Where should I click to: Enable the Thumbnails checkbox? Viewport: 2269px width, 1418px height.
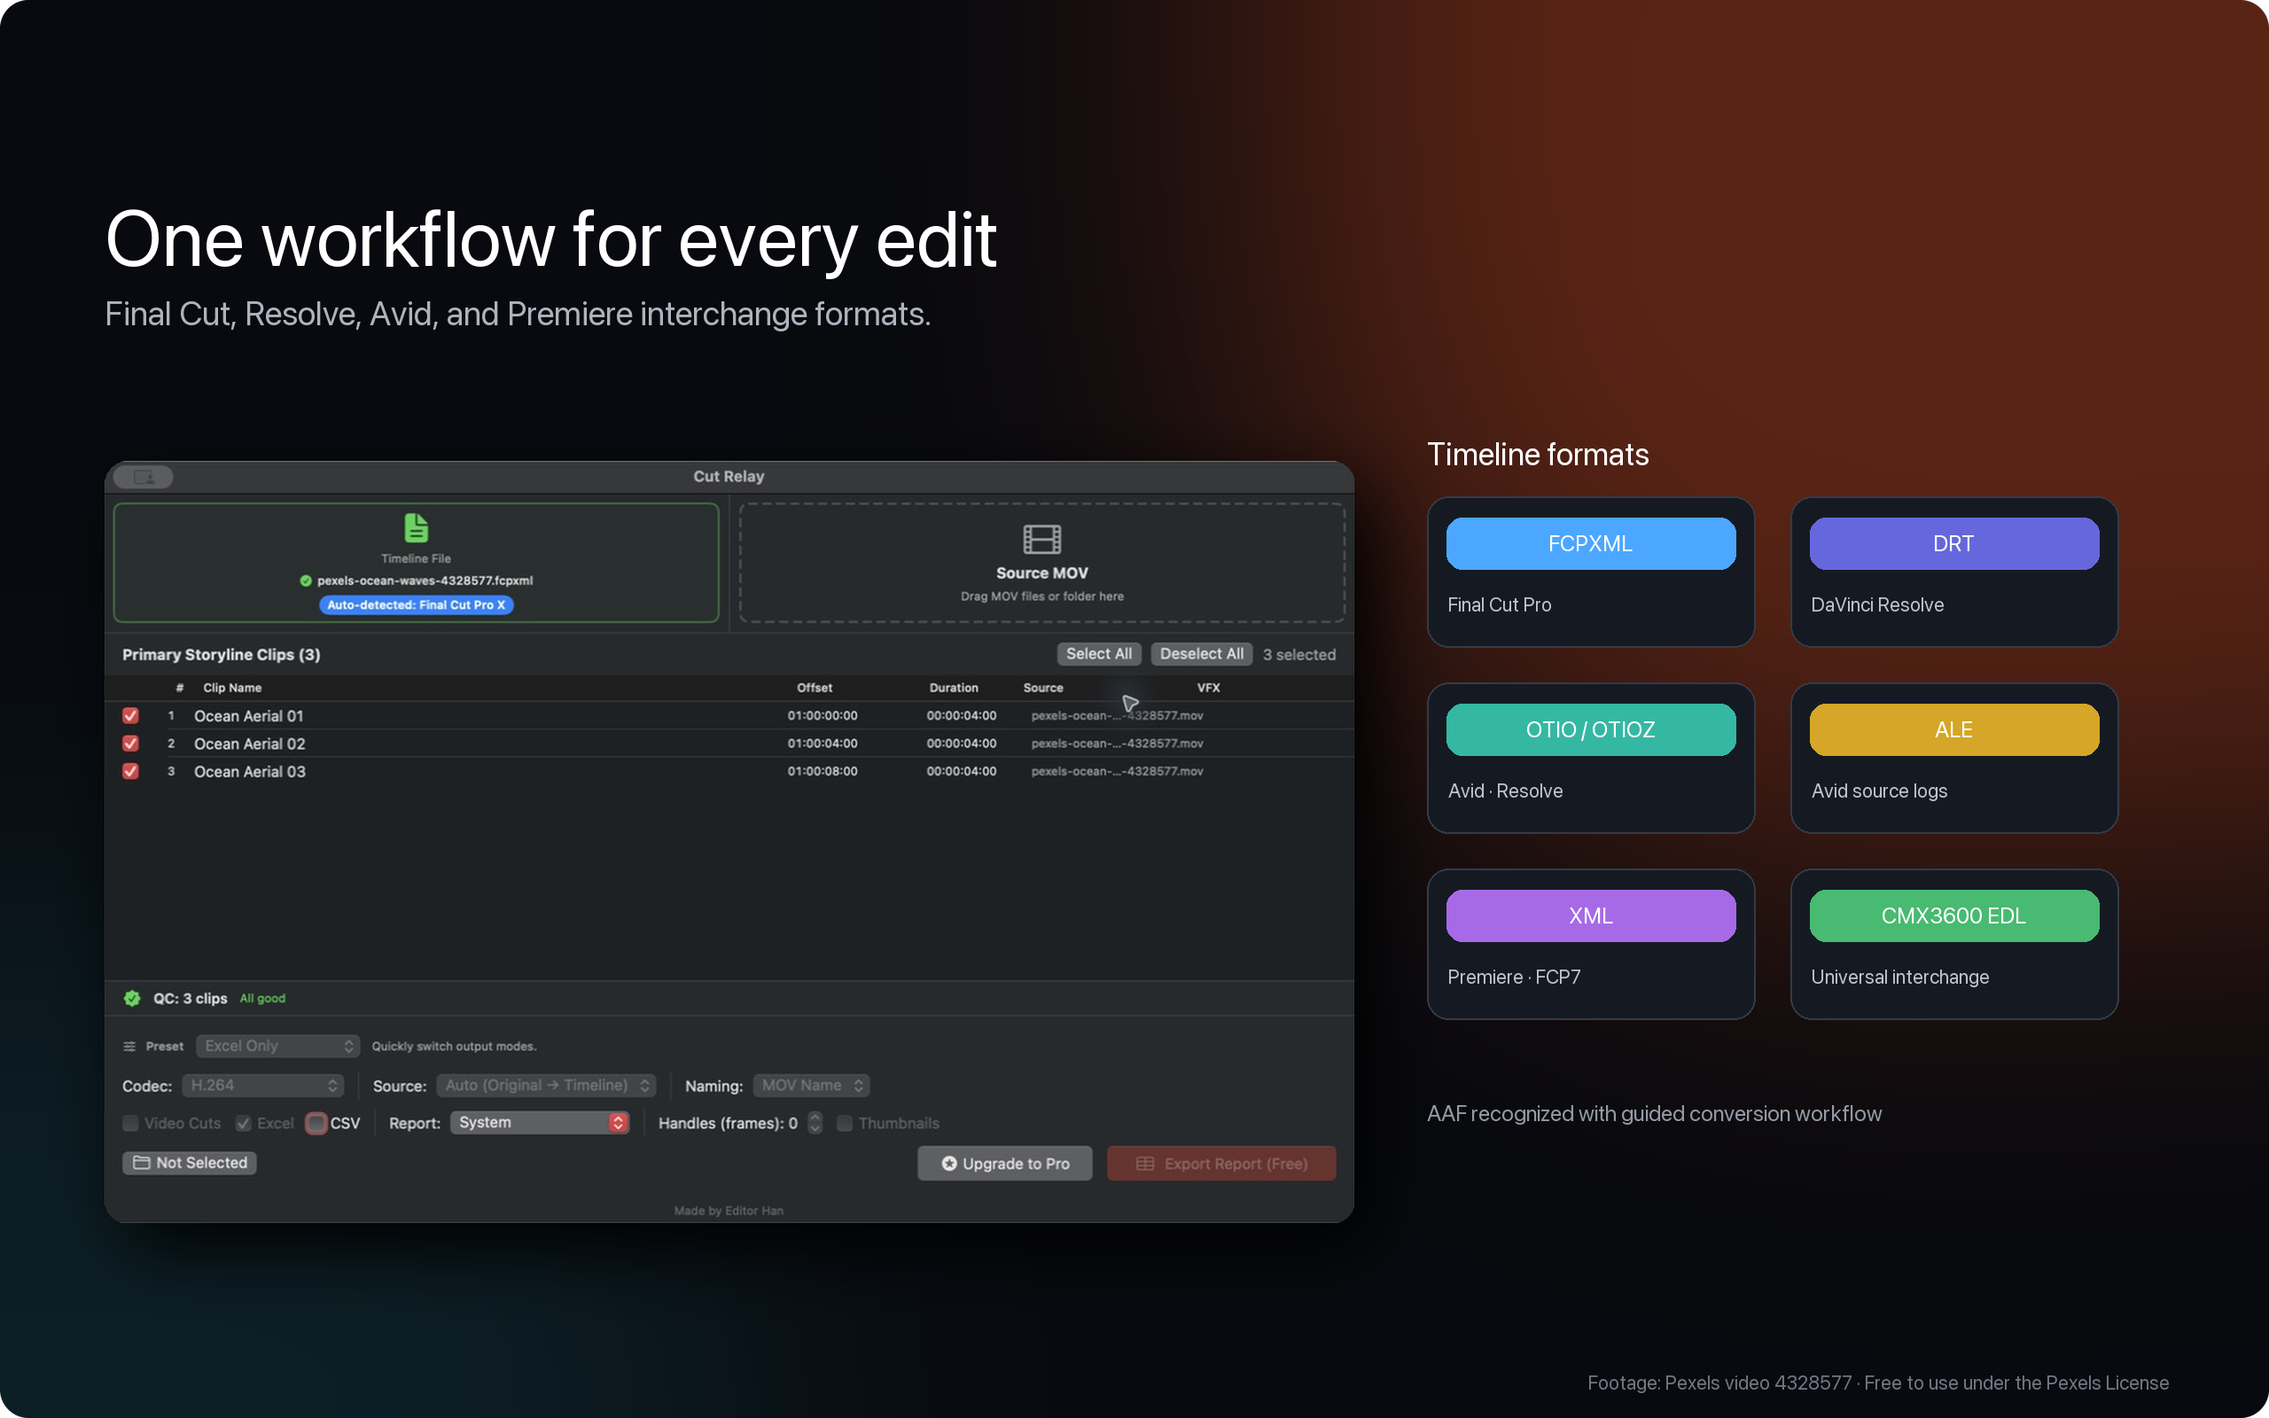(845, 1124)
